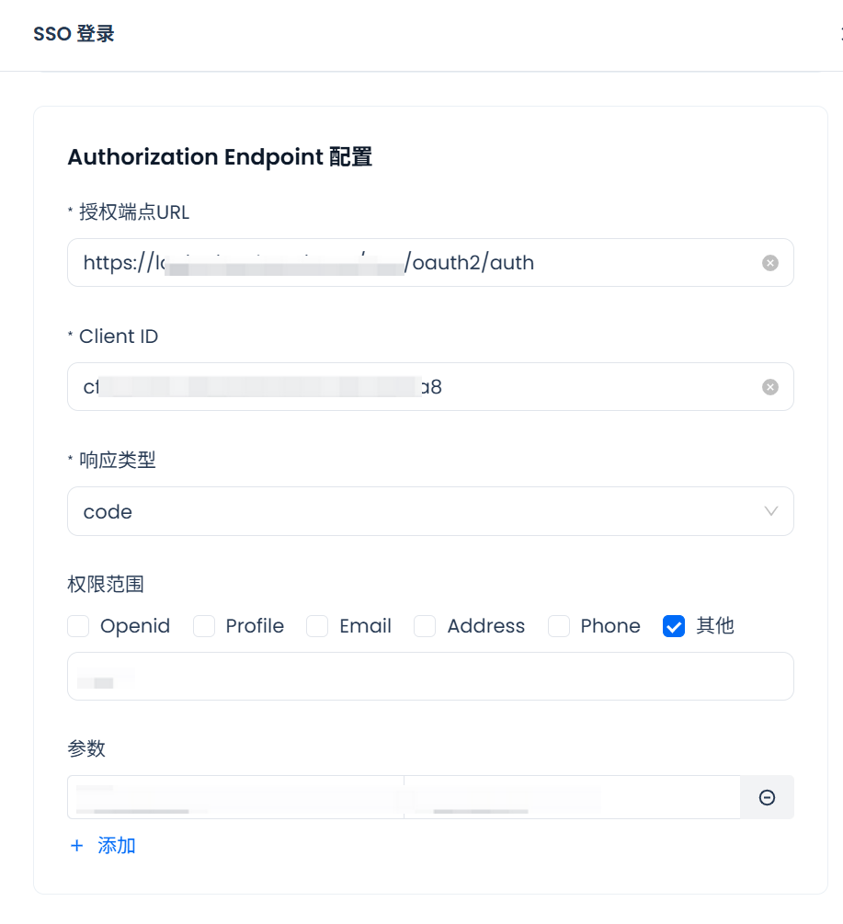Open the 响应类型 dropdown showing code
The height and width of the screenshot is (924, 843).
pos(414,511)
